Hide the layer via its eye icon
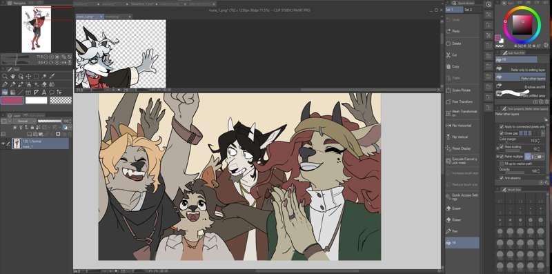 [4, 144]
